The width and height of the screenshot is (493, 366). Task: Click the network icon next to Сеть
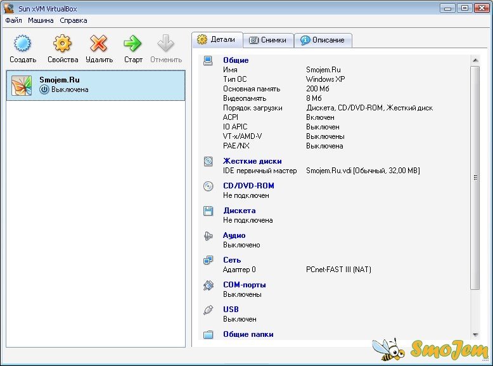(x=208, y=261)
